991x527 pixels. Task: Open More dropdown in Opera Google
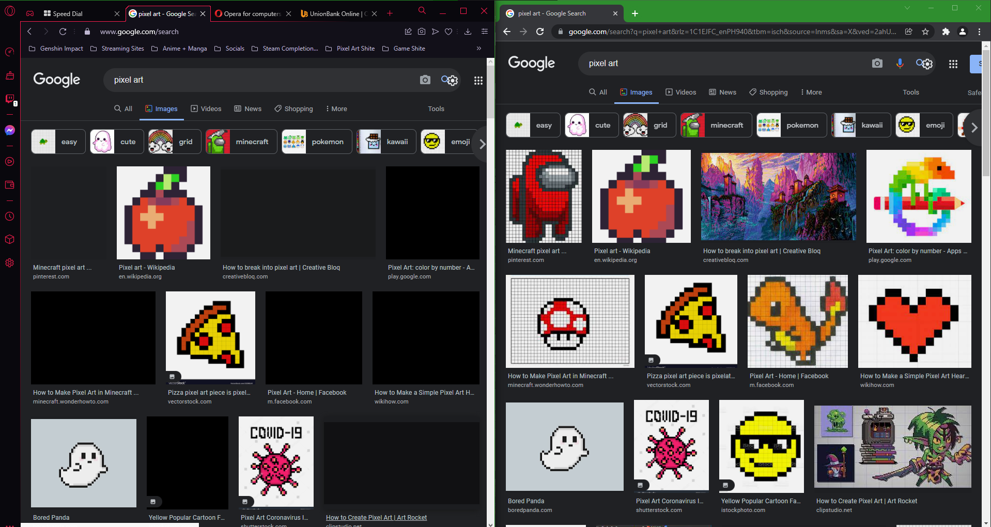336,109
